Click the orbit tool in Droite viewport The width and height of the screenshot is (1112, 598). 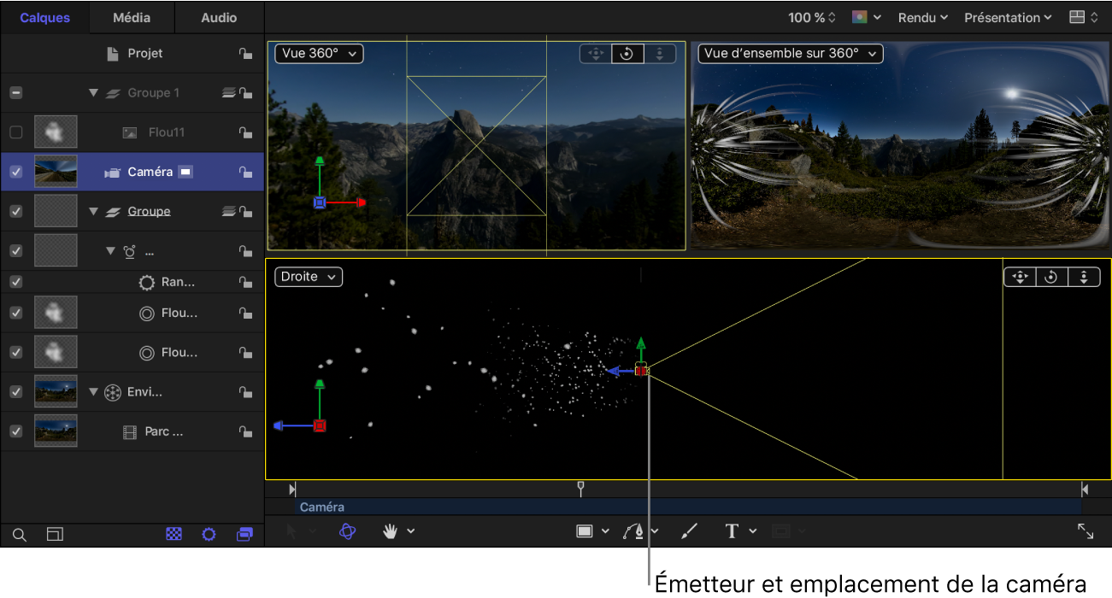[x=1051, y=277]
